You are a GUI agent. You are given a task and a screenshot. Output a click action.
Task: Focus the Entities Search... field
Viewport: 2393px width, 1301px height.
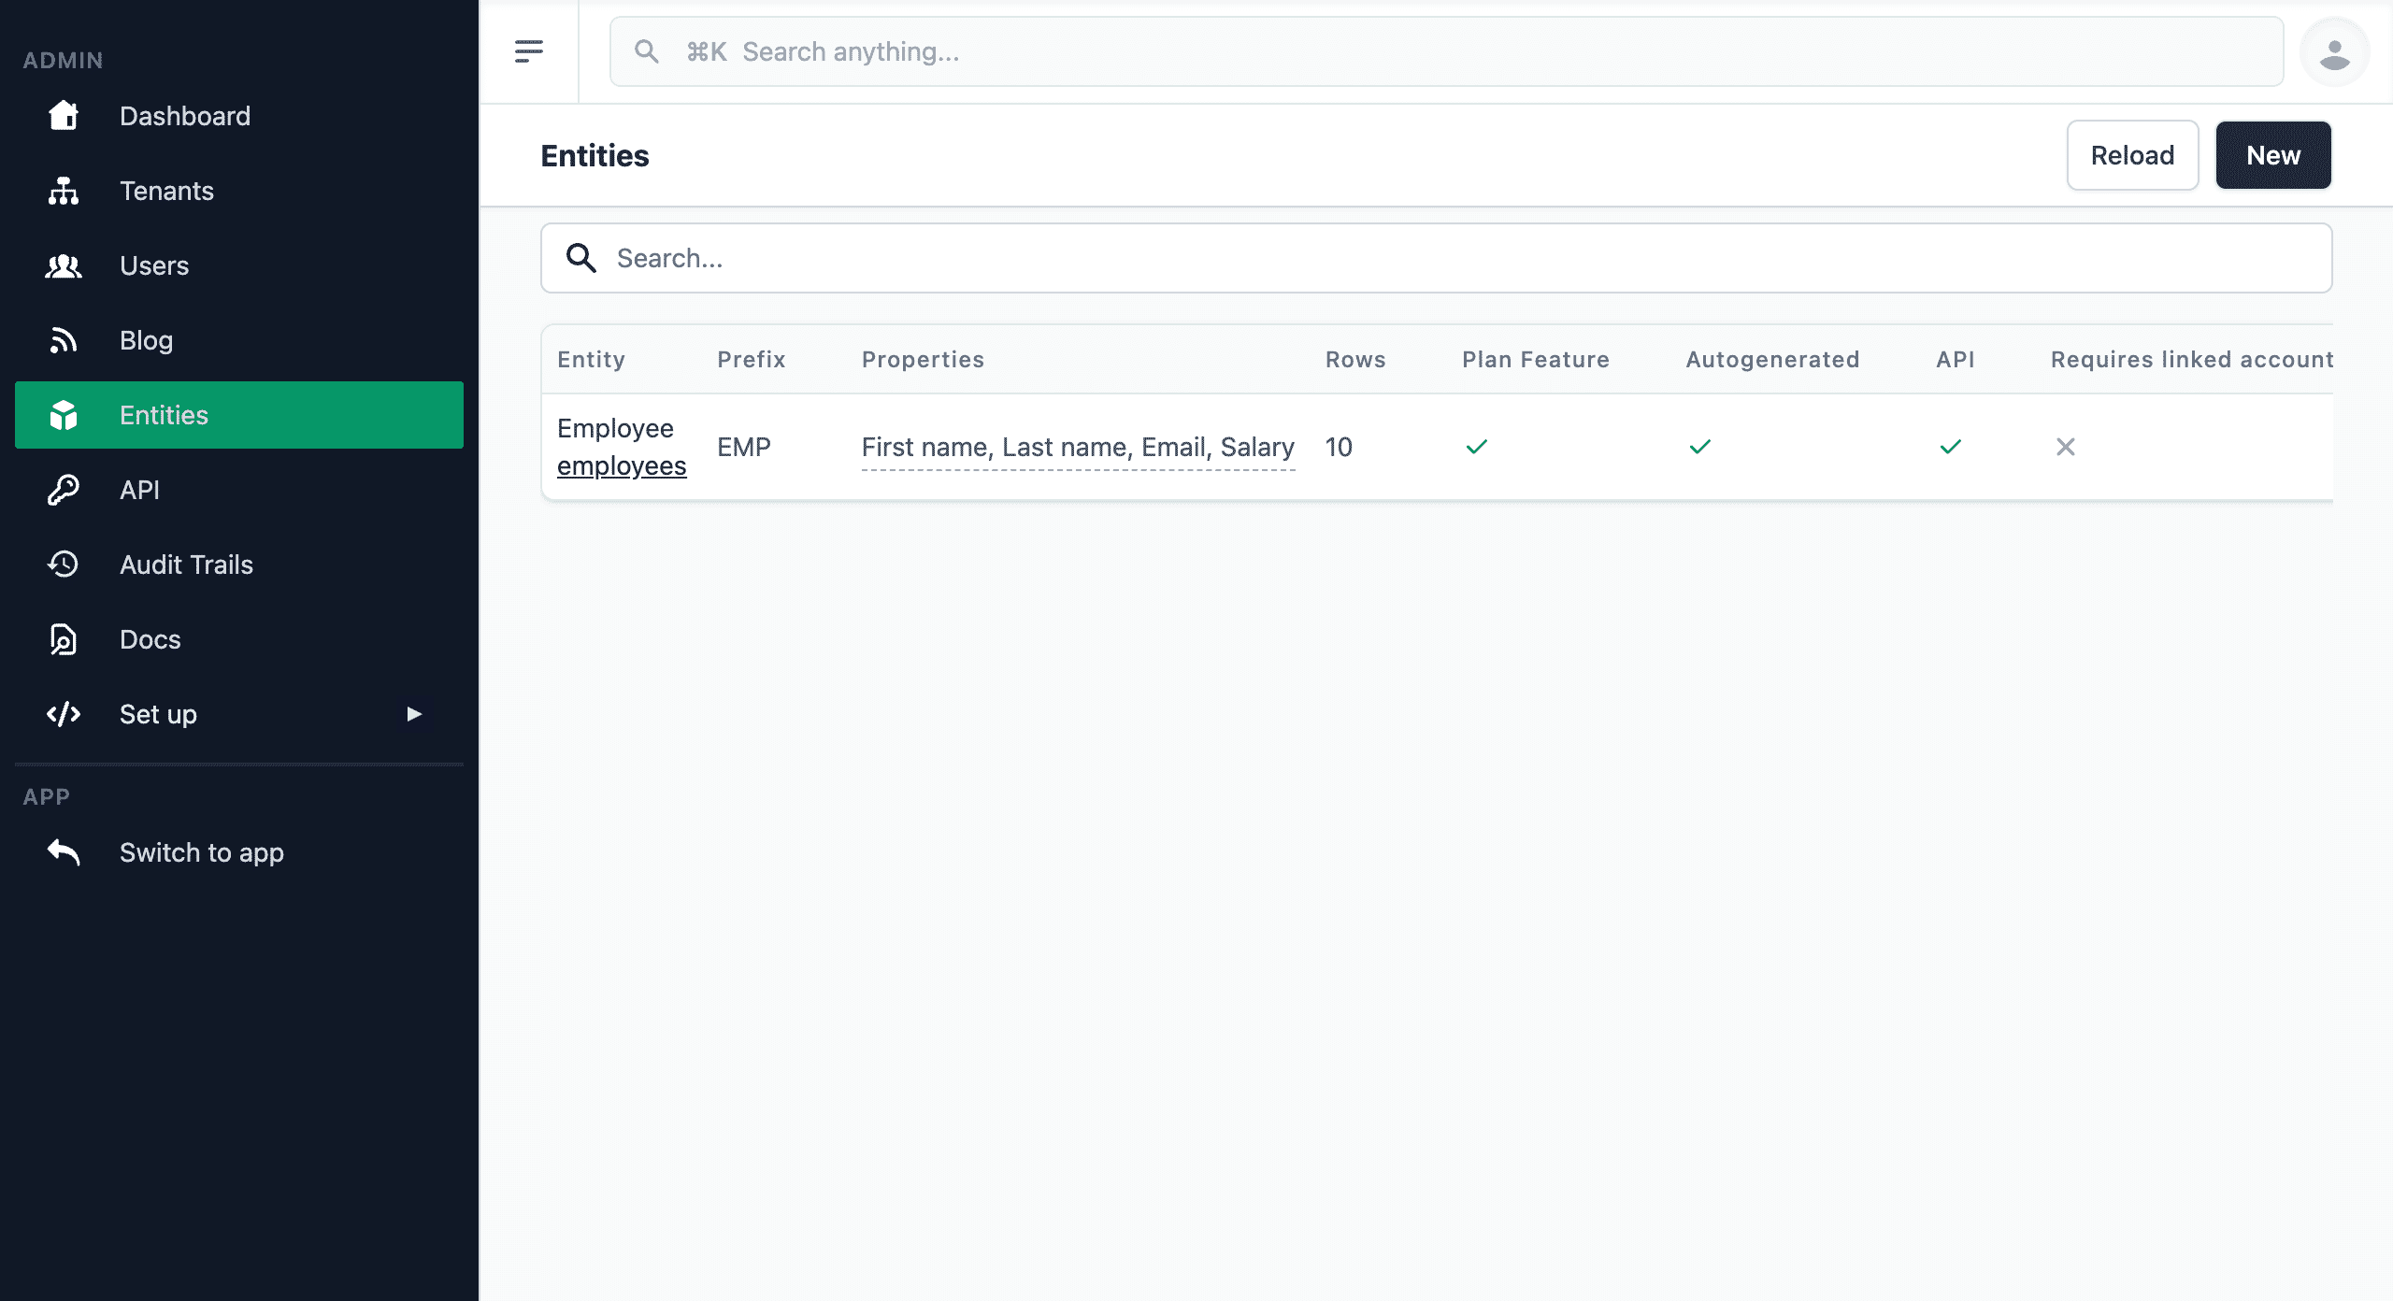coord(1436,258)
